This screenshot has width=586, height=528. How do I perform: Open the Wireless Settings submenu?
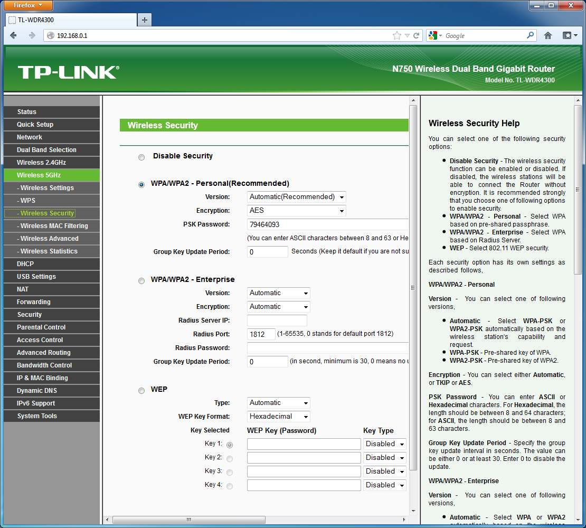[52, 188]
